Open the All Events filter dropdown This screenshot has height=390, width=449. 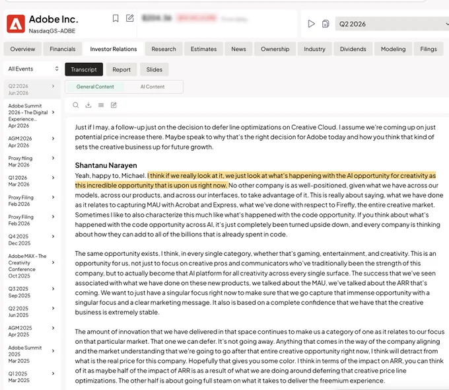pyautogui.click(x=32, y=69)
